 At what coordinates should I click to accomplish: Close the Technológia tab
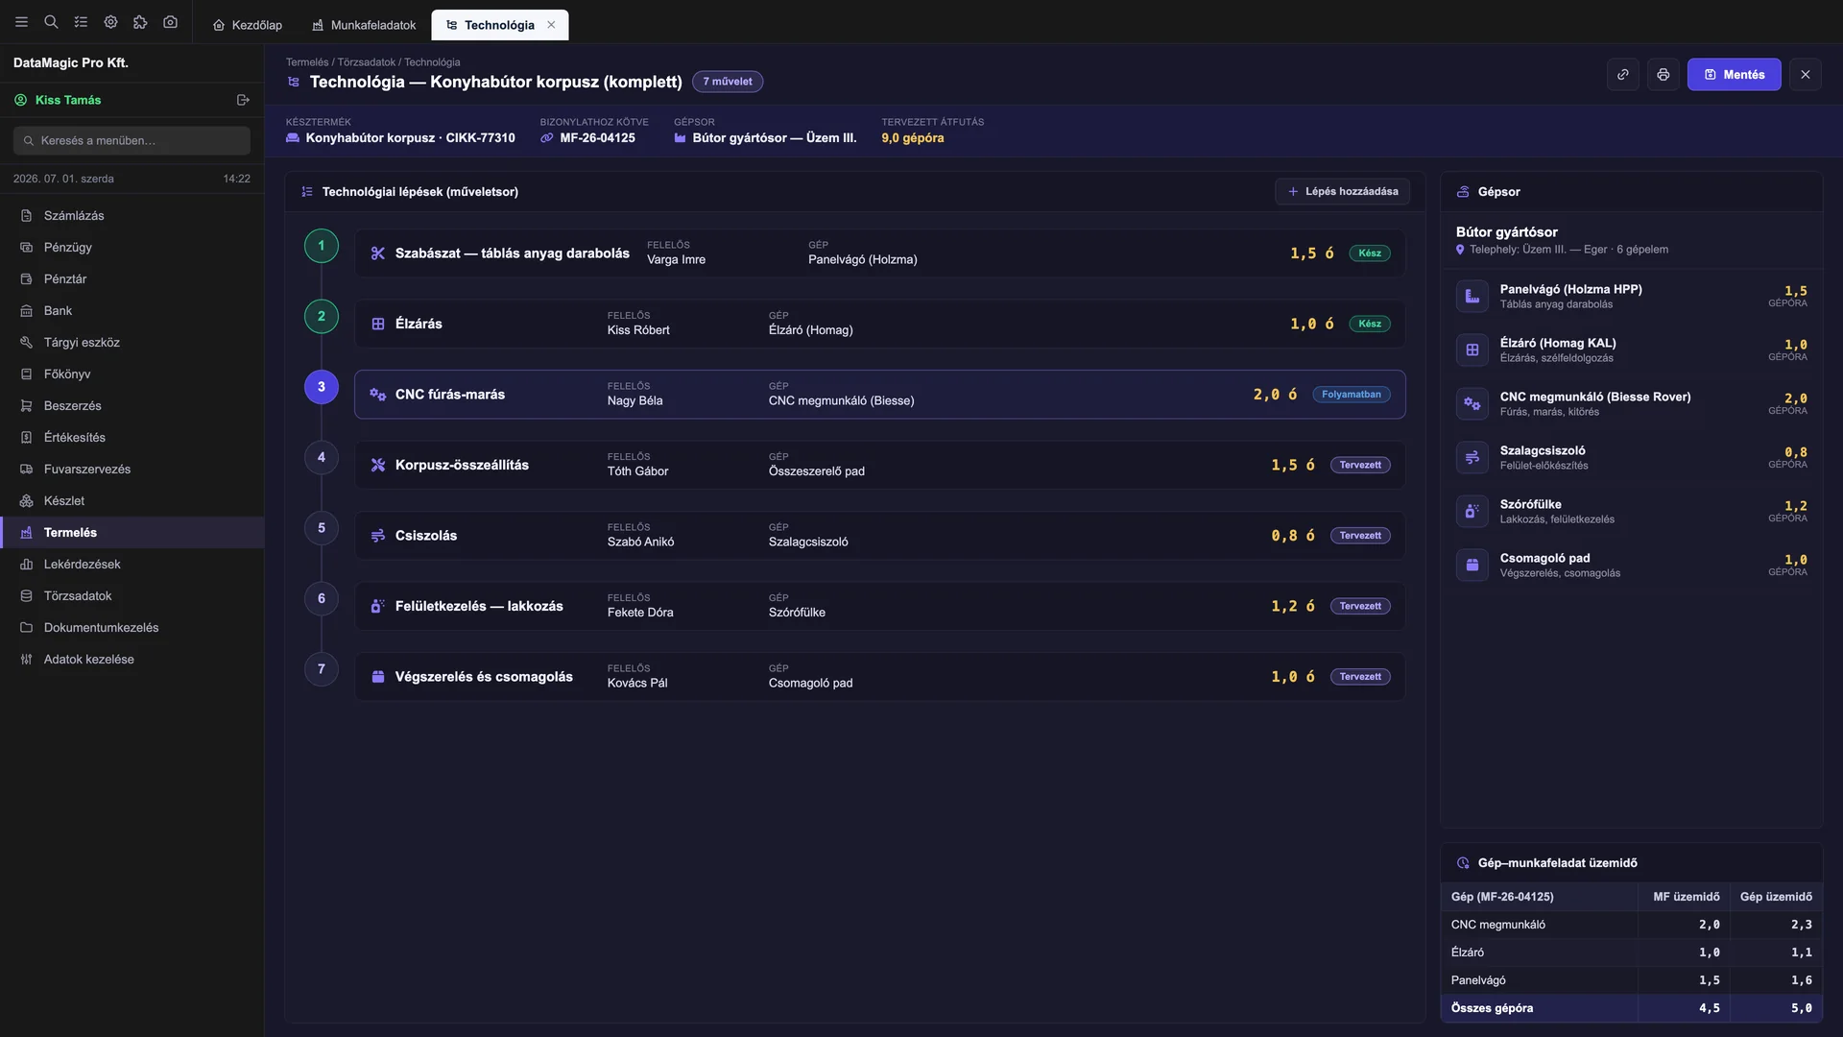551,25
